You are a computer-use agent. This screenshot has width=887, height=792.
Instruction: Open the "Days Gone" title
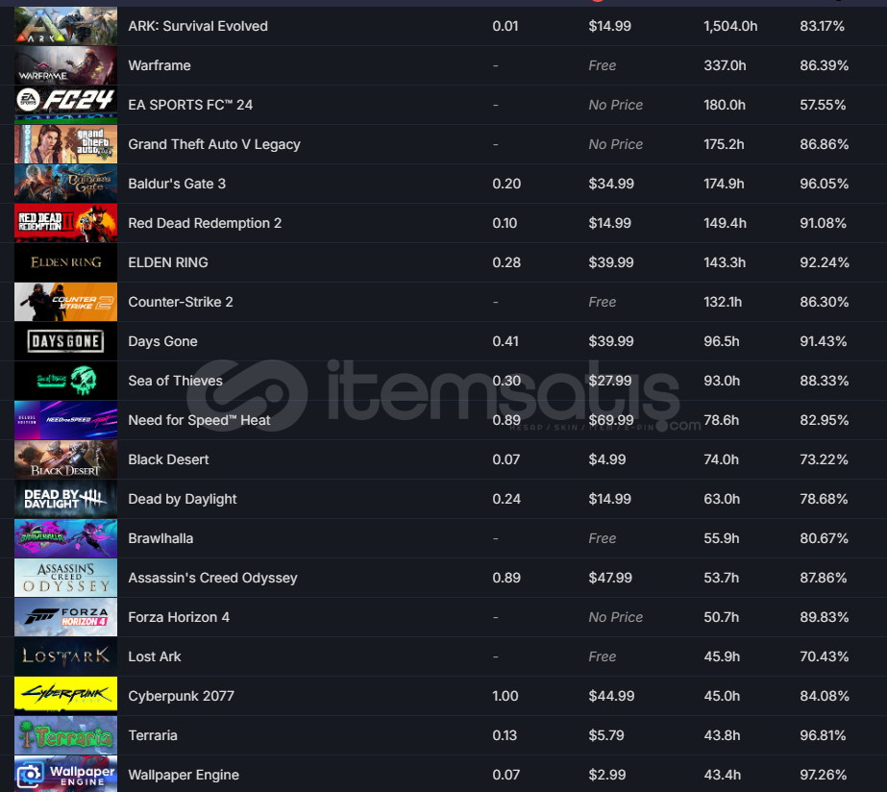[163, 341]
